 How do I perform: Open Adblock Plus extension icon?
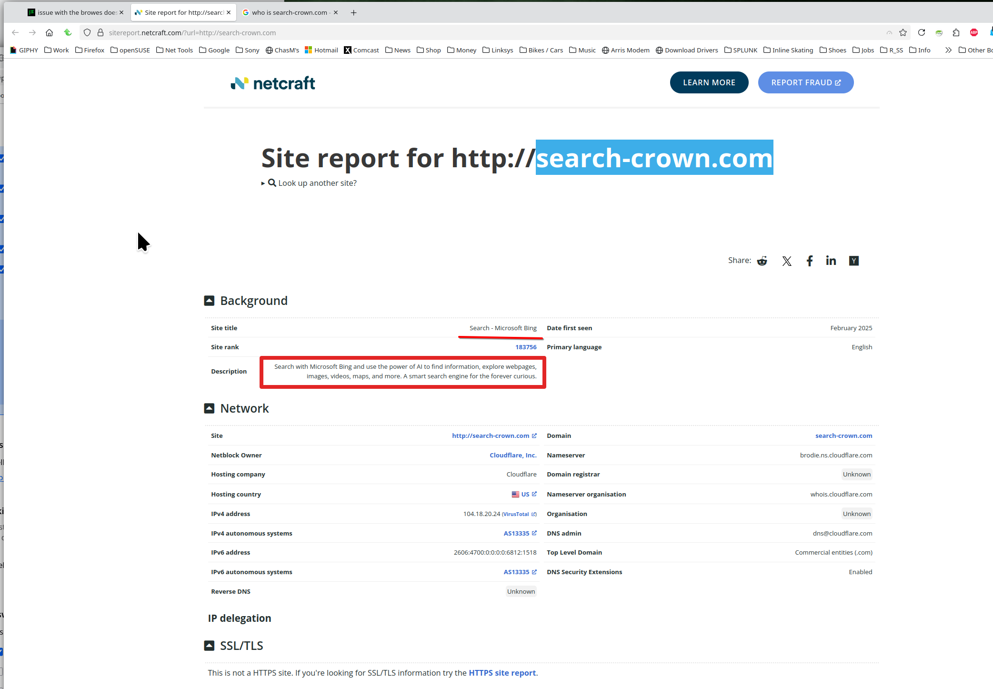coord(974,32)
